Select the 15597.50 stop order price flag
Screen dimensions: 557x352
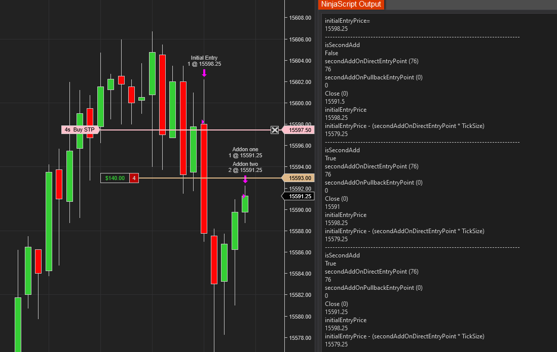click(x=298, y=130)
